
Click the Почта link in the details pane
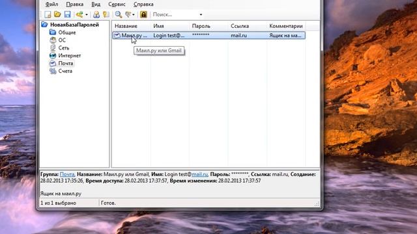(67, 174)
